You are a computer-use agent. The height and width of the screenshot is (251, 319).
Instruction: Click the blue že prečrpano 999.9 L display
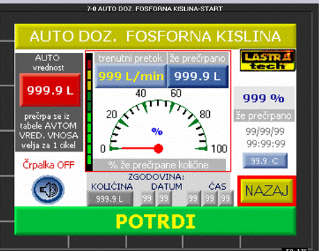click(x=197, y=76)
